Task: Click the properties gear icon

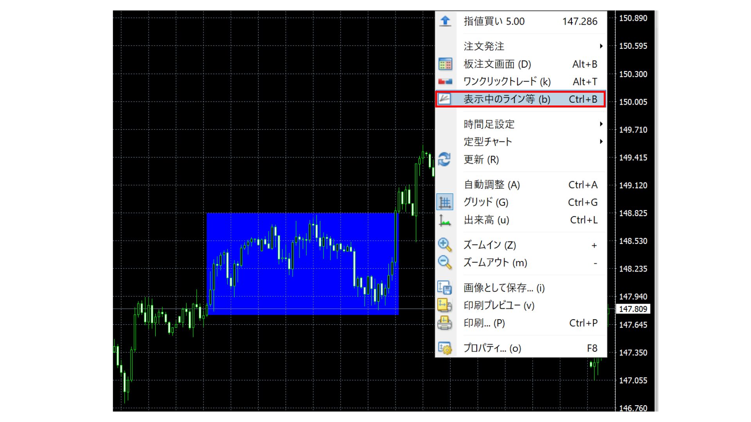Action: 445,347
